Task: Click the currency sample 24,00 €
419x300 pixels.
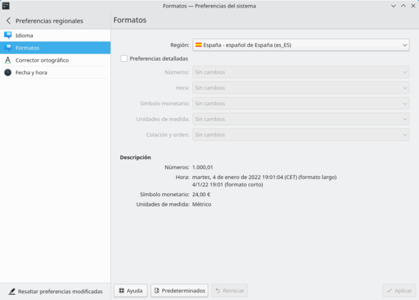Action: (x=201, y=194)
